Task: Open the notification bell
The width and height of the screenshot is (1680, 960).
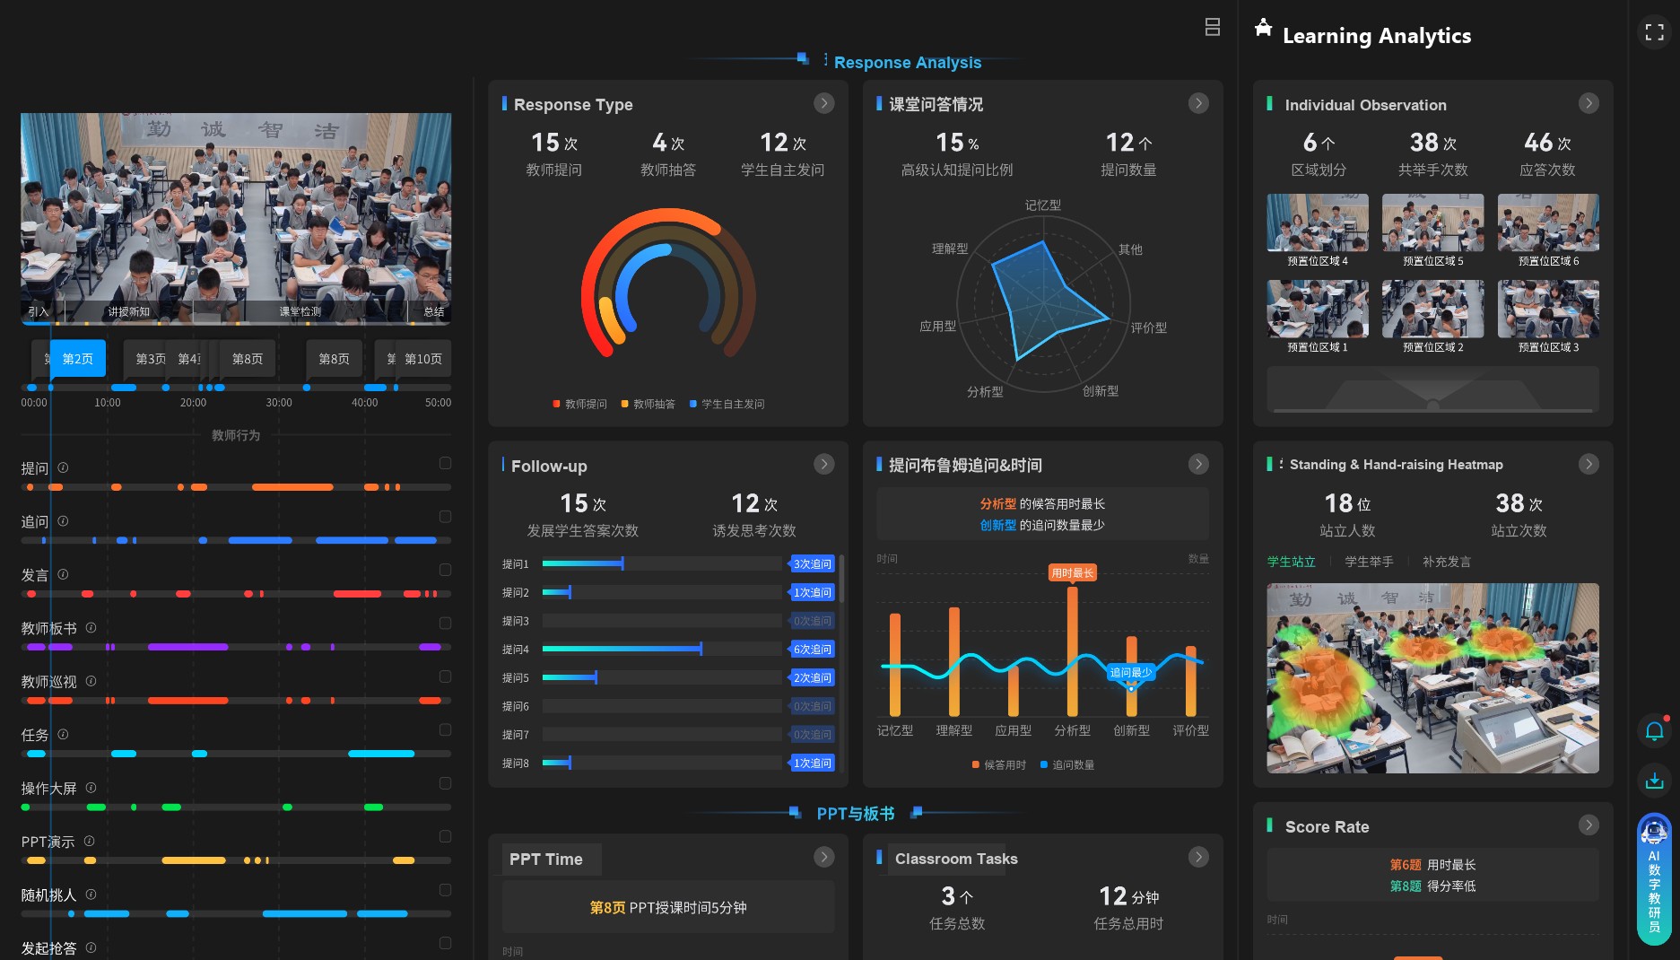Action: click(1654, 730)
